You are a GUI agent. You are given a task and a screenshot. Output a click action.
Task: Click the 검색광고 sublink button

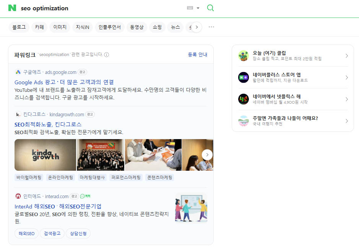pos(52,234)
